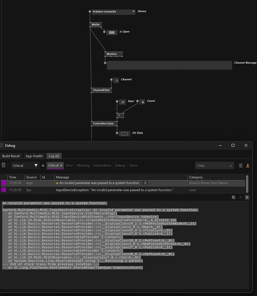Click the download log icon
257x296 pixels.
click(248, 165)
